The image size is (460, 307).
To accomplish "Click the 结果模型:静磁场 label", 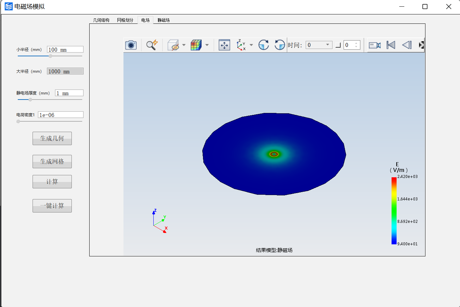I will tap(274, 250).
